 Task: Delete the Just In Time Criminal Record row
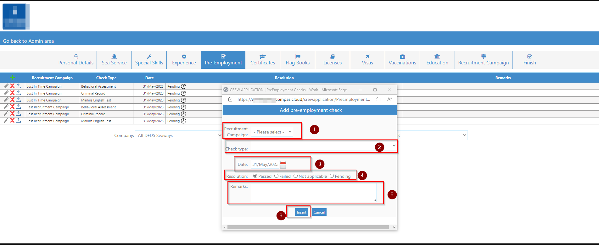(x=12, y=93)
